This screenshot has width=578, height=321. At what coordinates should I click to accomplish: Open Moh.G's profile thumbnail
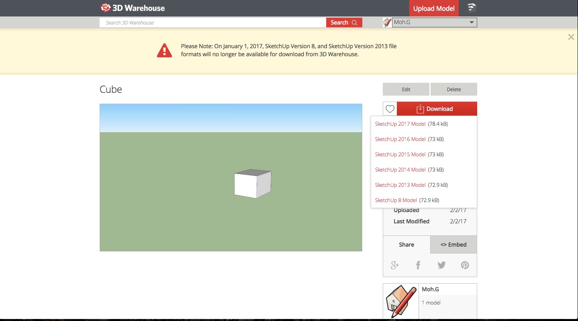pos(400,301)
